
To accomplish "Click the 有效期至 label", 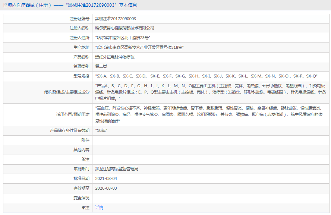I will (81, 189).
